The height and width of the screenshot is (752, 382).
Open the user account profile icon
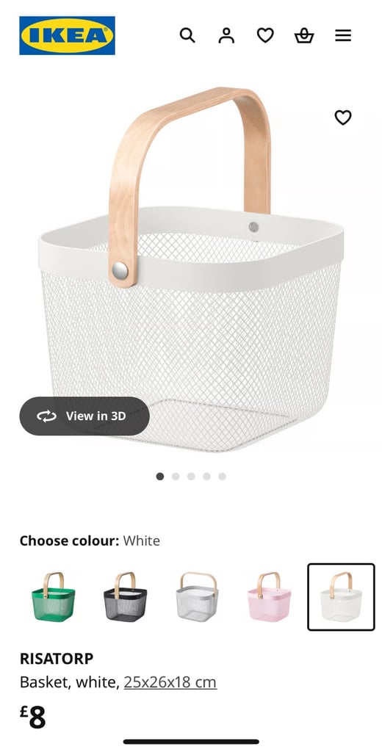point(226,35)
